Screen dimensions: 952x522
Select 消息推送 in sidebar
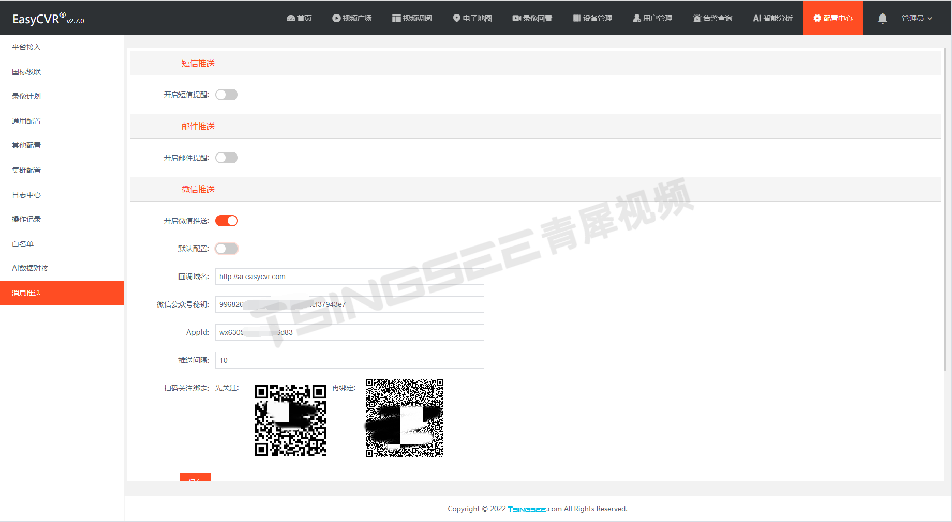pos(62,293)
